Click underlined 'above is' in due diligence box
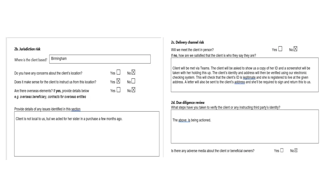Image resolution: width=324 pixels, height=182 pixels. 184,120
